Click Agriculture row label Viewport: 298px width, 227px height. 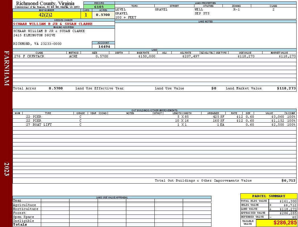point(24,205)
